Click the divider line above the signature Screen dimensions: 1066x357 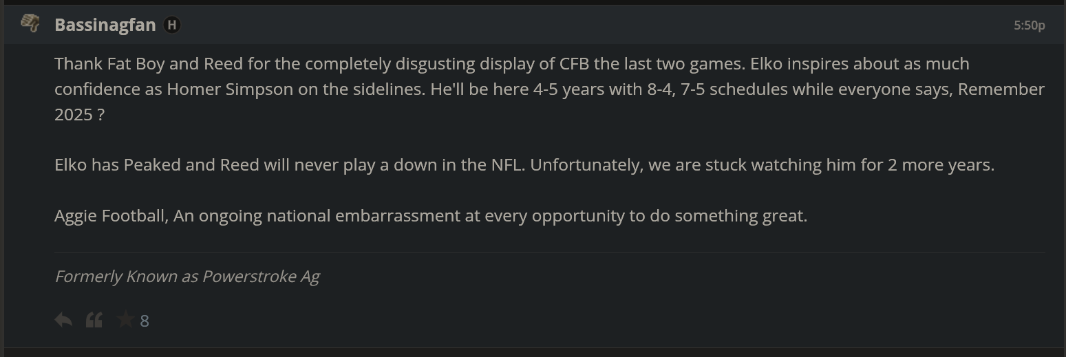click(x=549, y=253)
